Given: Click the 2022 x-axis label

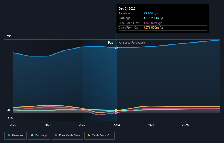Looking at the screenshot, I should [82, 125].
